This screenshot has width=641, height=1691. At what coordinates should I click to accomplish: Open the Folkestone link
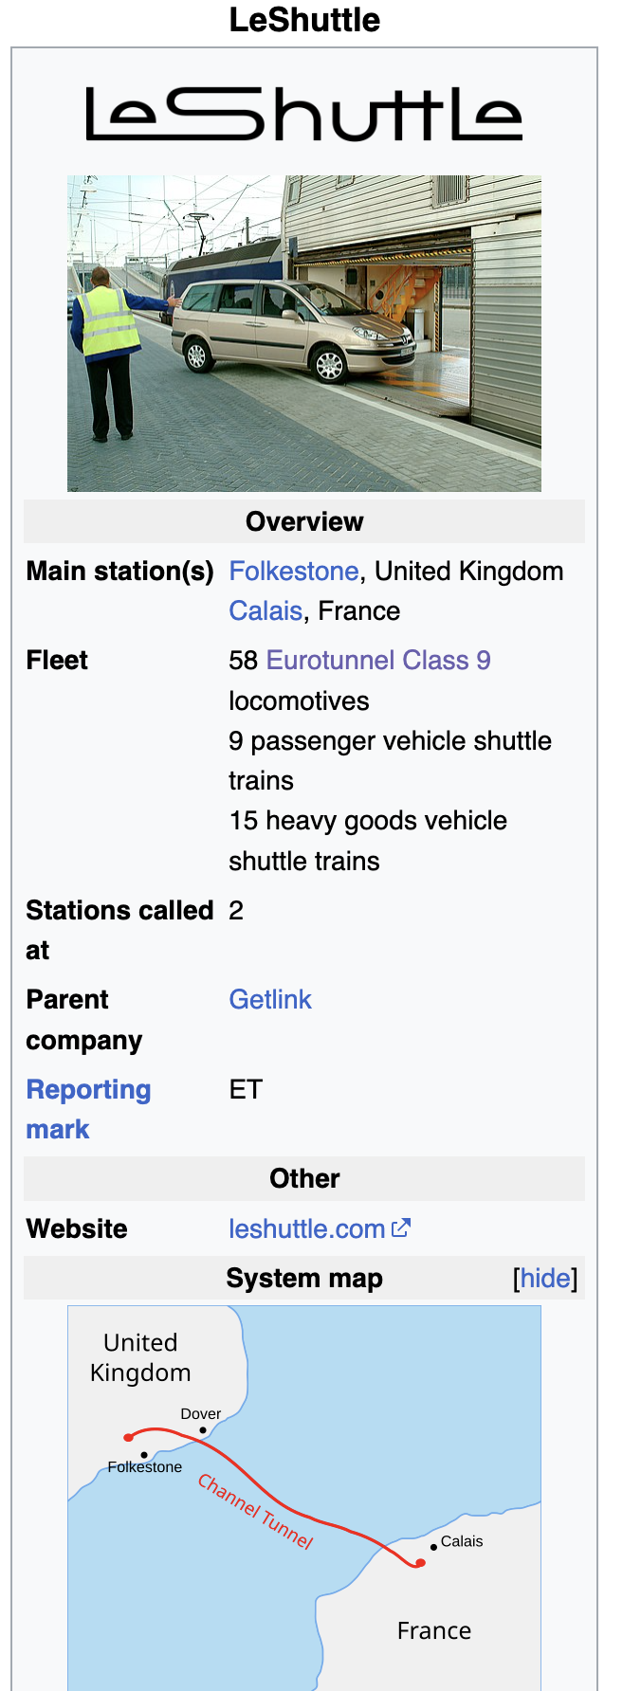294,572
